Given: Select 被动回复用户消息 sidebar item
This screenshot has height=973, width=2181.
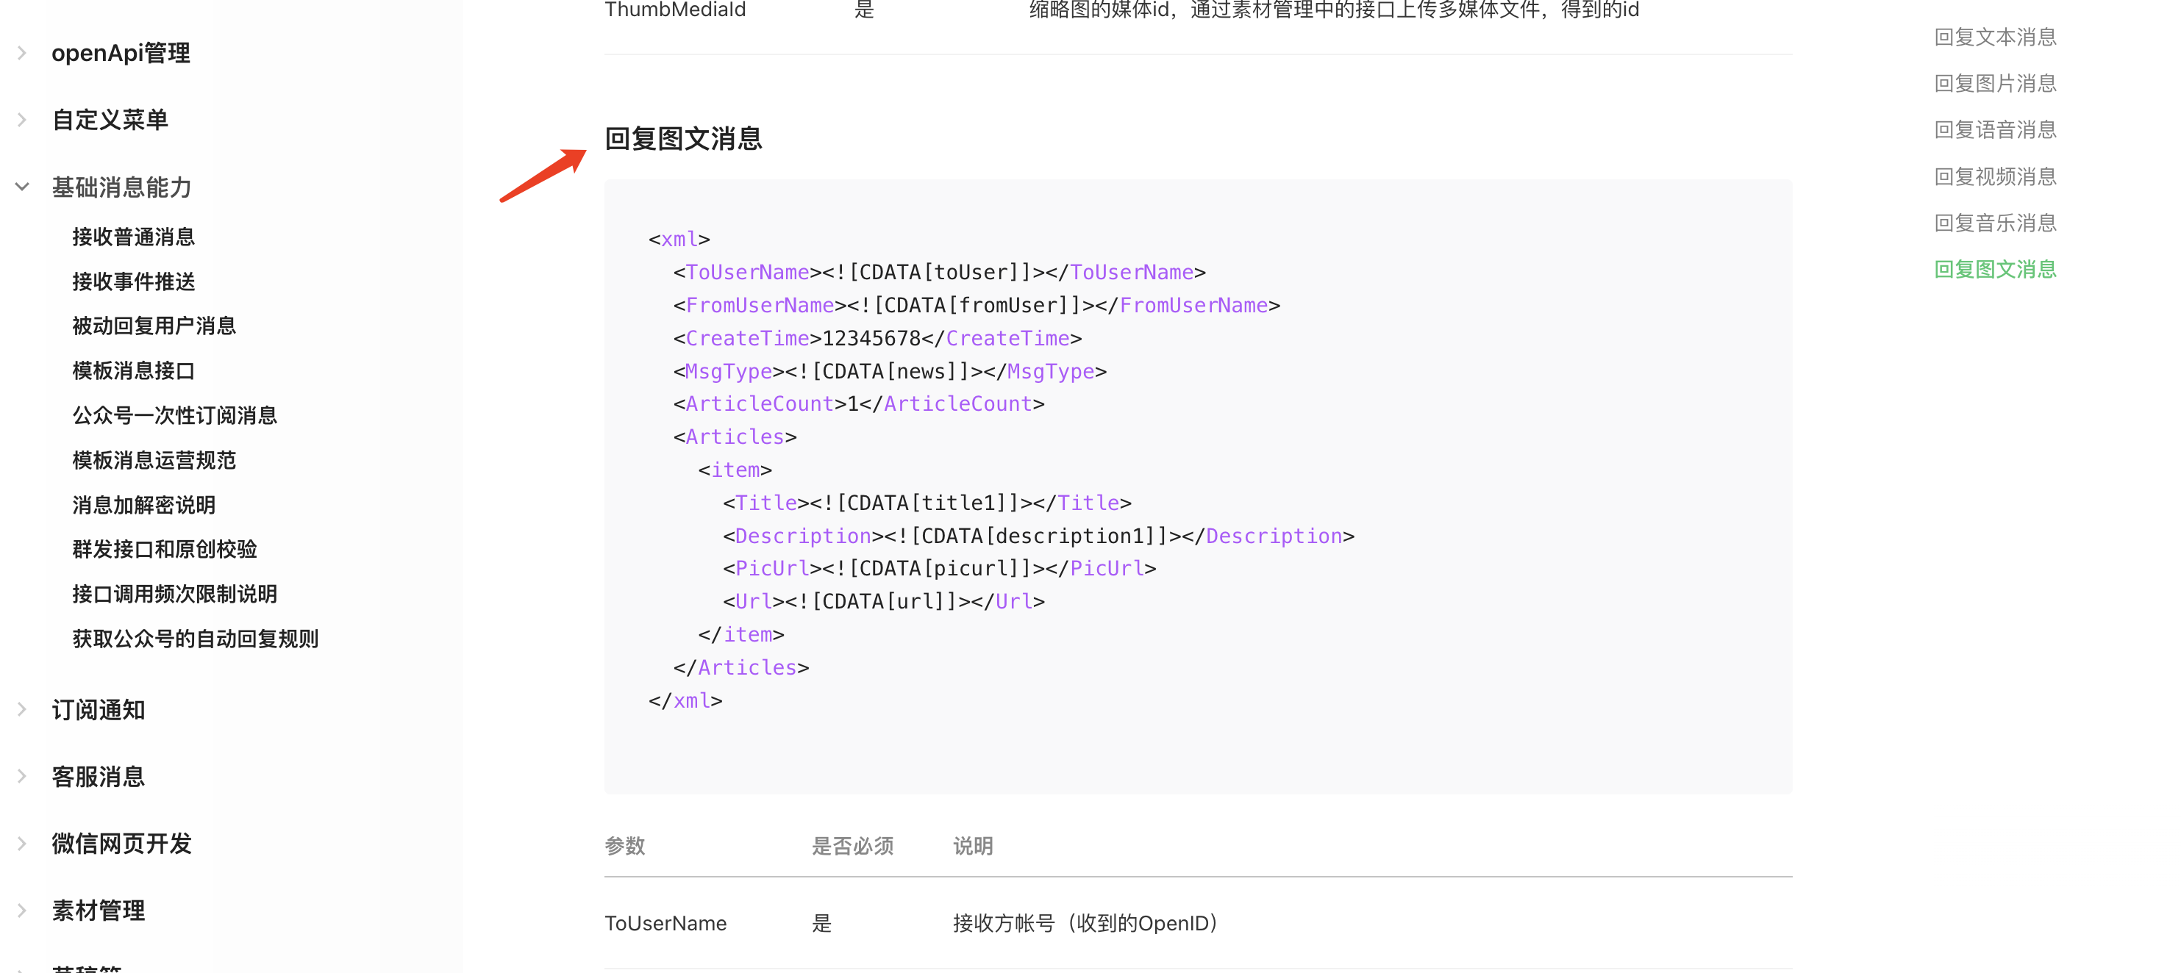Looking at the screenshot, I should (153, 326).
